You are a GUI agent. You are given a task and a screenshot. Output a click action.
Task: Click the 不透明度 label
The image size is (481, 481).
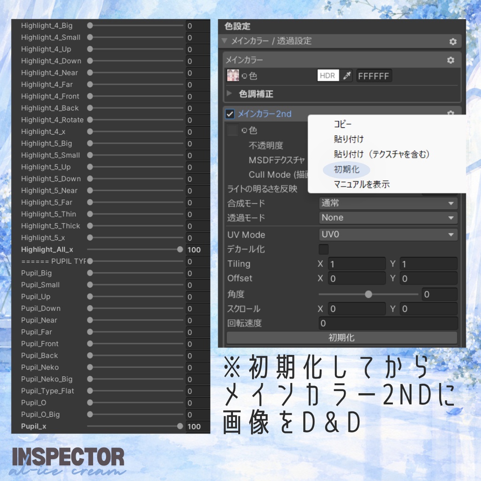pyautogui.click(x=266, y=145)
